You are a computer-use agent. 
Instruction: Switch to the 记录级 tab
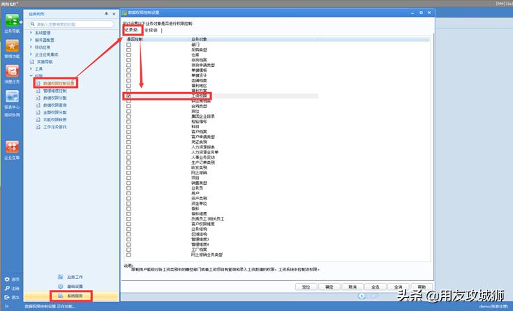coord(132,30)
